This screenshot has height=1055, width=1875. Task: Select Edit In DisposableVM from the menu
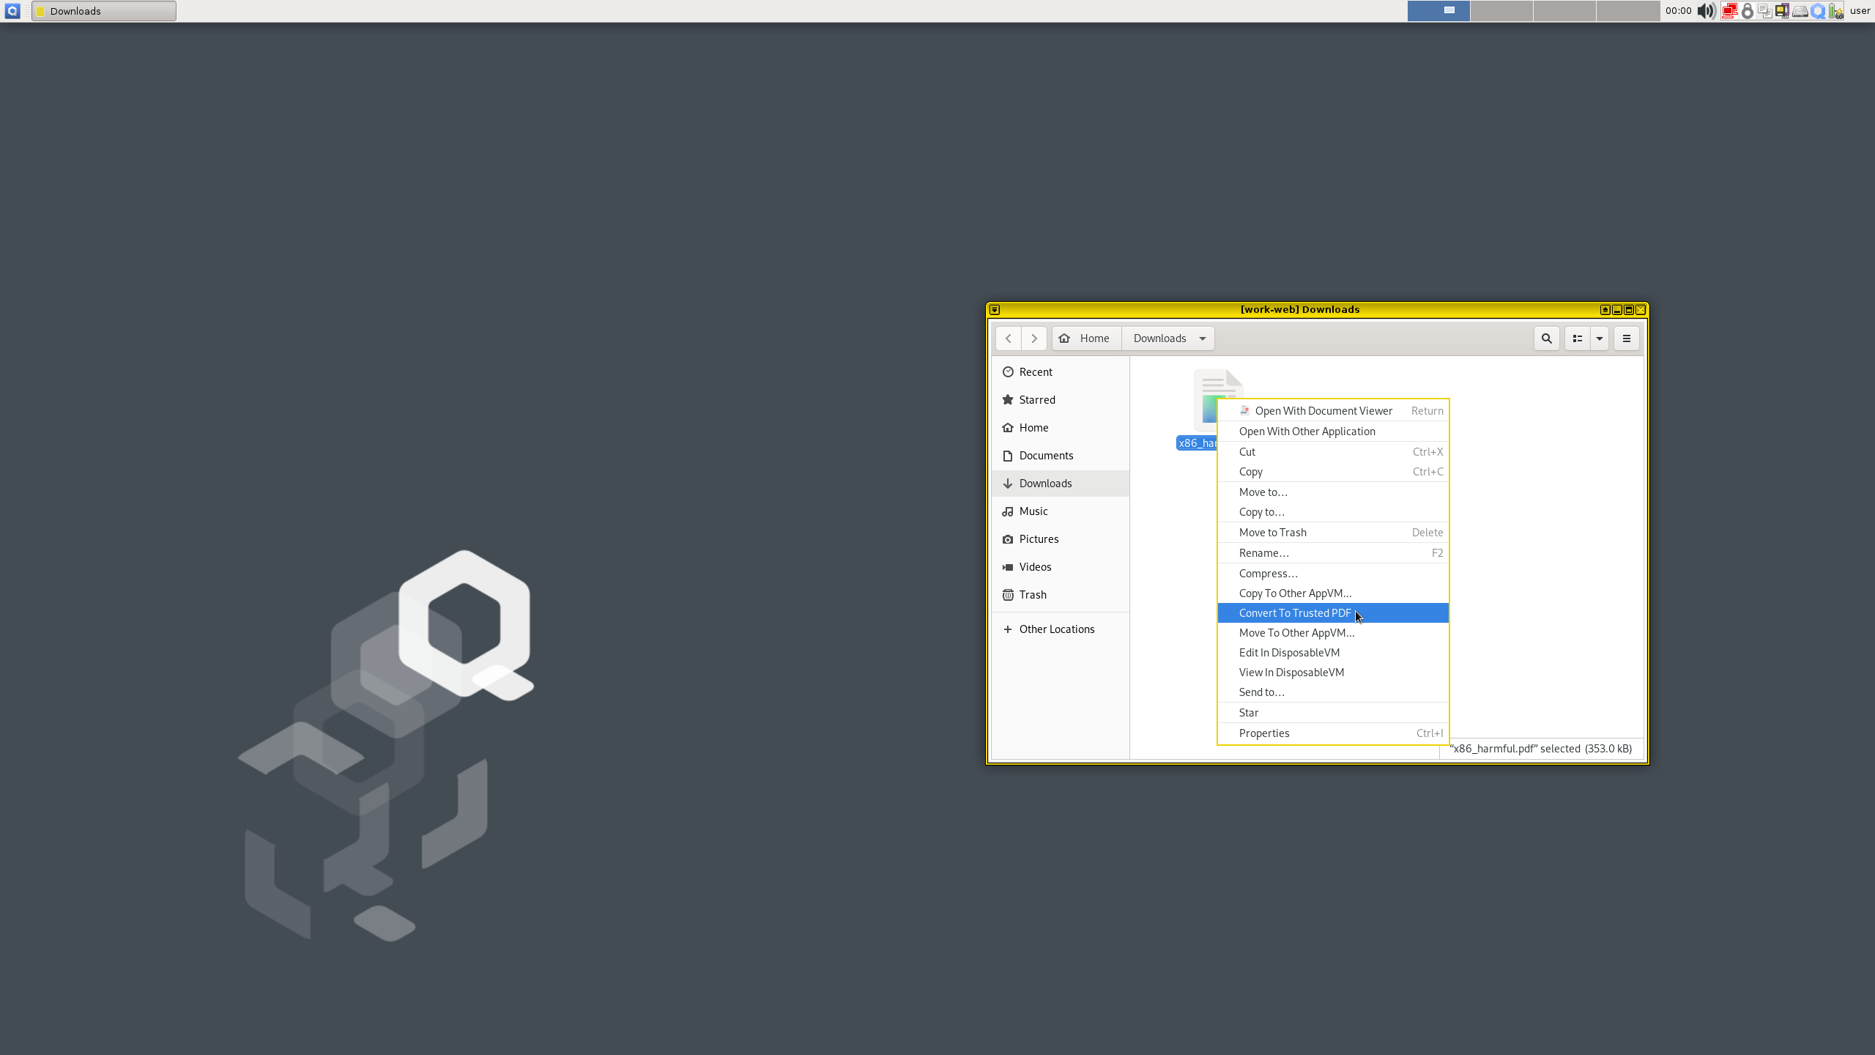[1289, 652]
